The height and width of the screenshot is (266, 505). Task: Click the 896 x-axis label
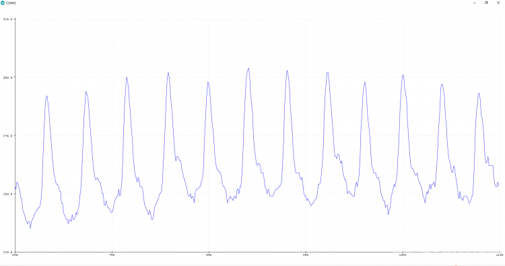pyautogui.click(x=209, y=255)
